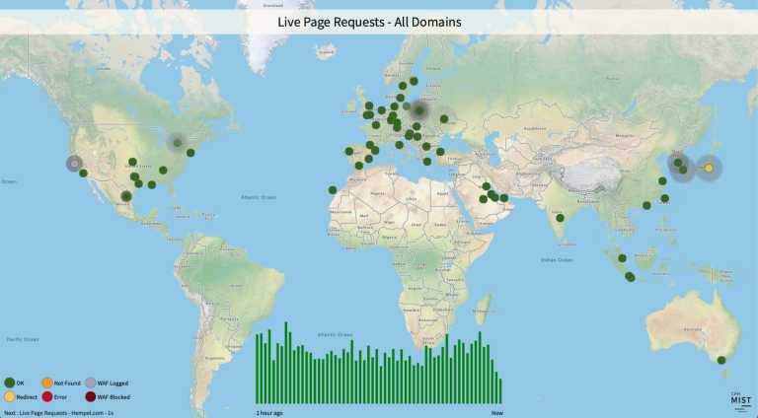Select the grey WAF Logged marker in California
758x418 pixels.
74,164
